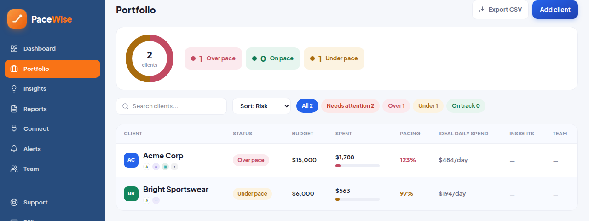The image size is (589, 221).
Task: Click Acme Corp's spend progress bar
Action: 358,166
